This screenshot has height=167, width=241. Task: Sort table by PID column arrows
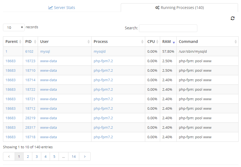click(x=35, y=42)
